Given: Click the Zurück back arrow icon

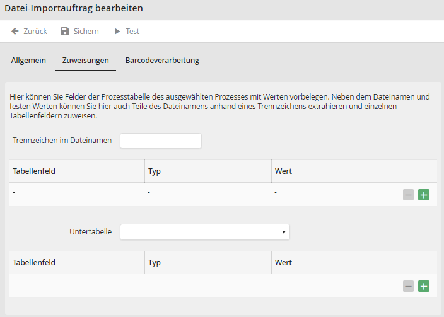Looking at the screenshot, I should [x=15, y=32].
